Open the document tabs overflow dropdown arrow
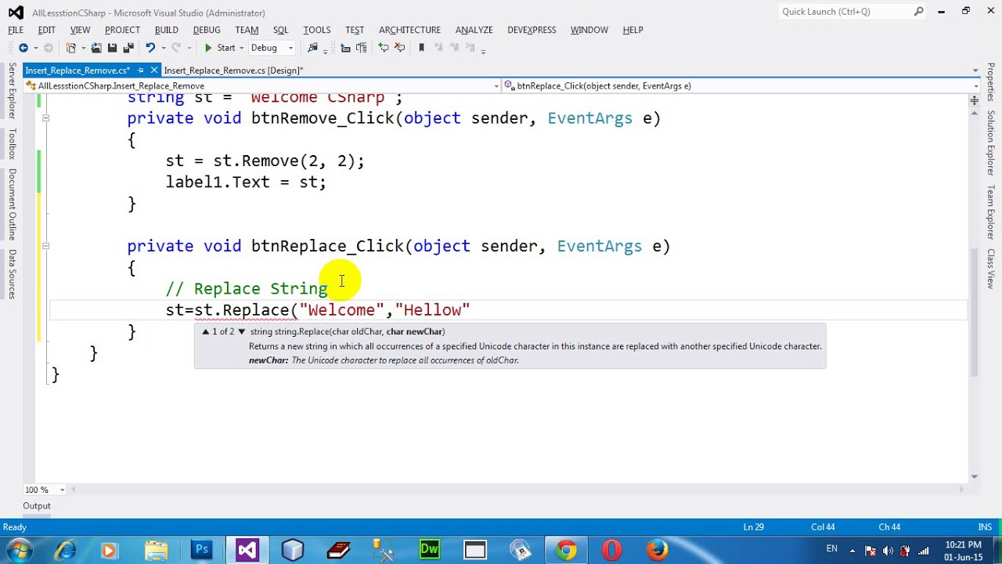1002x564 pixels. pos(975,70)
